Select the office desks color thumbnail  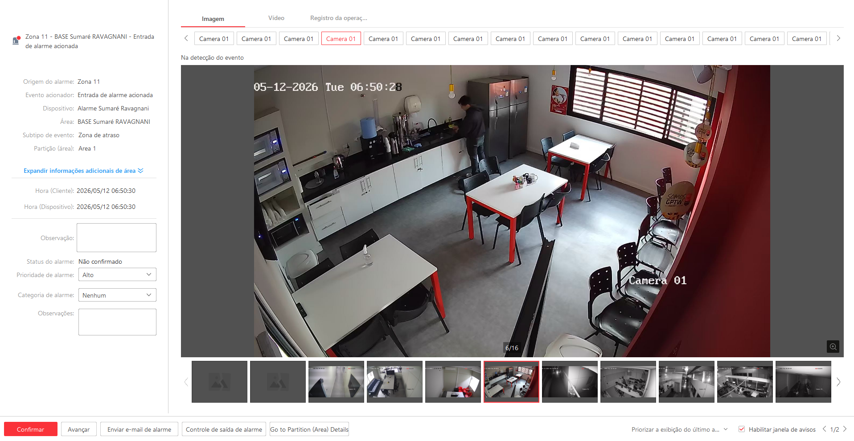coord(394,382)
